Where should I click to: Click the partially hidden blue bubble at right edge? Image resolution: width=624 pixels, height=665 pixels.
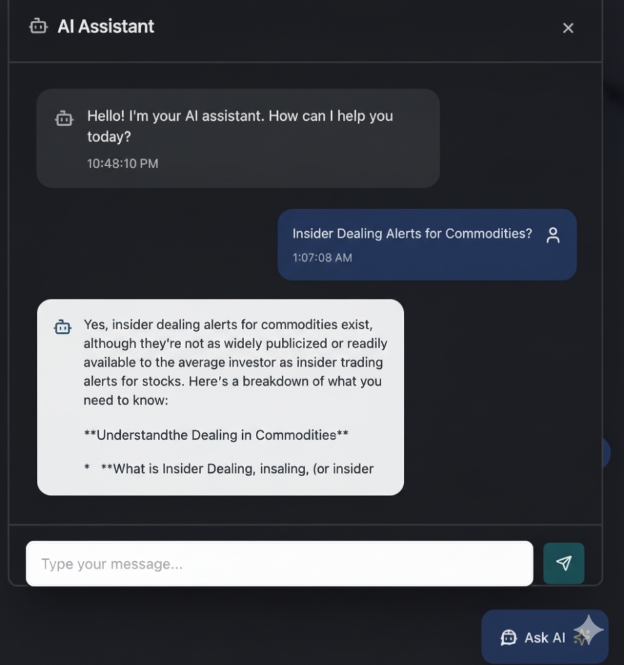(x=605, y=453)
